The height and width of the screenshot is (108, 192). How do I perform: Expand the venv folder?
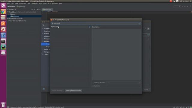pyautogui.click(x=9, y=14)
